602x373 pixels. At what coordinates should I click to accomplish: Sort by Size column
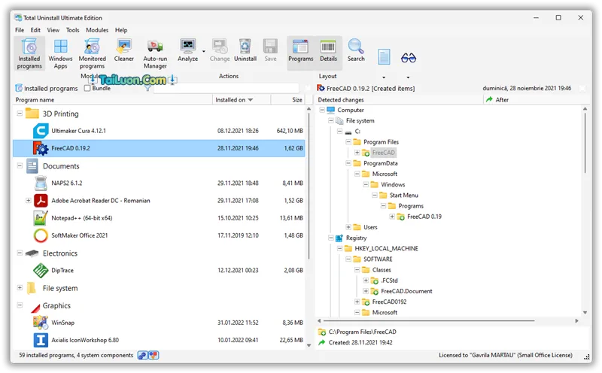coord(288,100)
